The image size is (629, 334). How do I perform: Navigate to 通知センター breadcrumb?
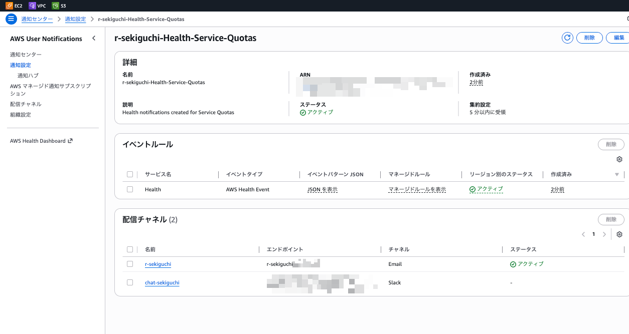[37, 19]
